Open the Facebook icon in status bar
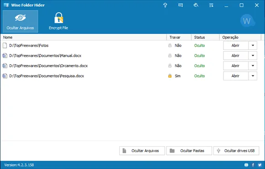265x169 pixels. [x=253, y=165]
